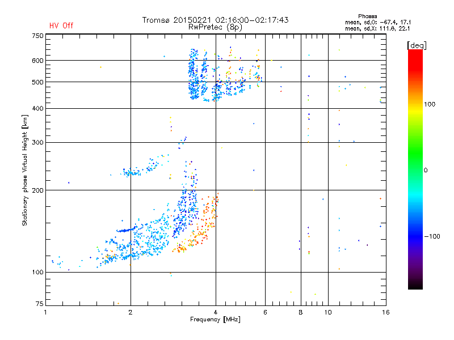The width and height of the screenshot is (454, 340).
Task: Click the y-axis tick label '500'
Action: (38, 82)
